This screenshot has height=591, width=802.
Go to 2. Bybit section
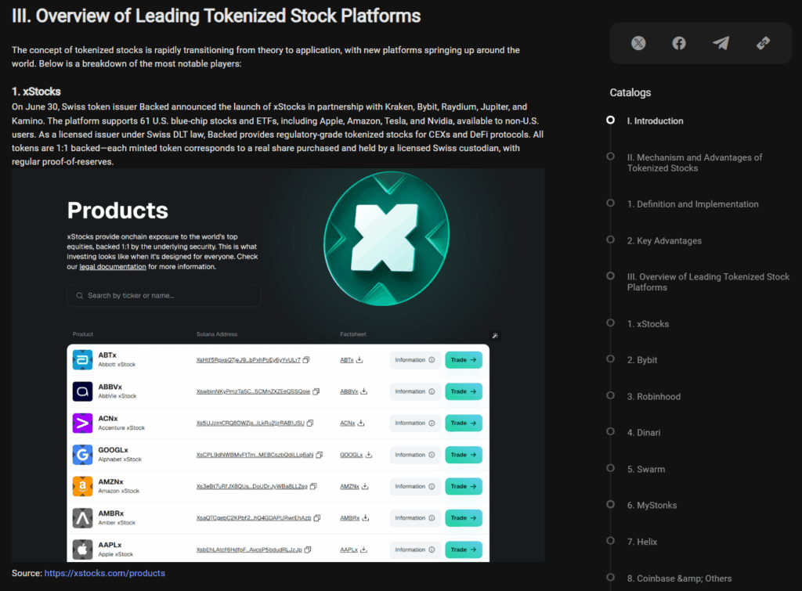[x=642, y=360]
